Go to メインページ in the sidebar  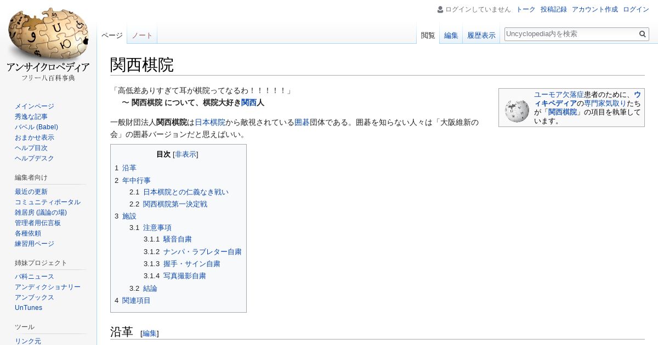pos(35,106)
